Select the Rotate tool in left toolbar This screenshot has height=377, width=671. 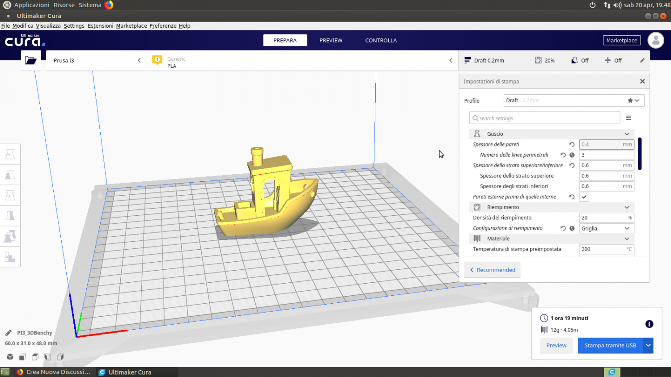click(x=10, y=195)
